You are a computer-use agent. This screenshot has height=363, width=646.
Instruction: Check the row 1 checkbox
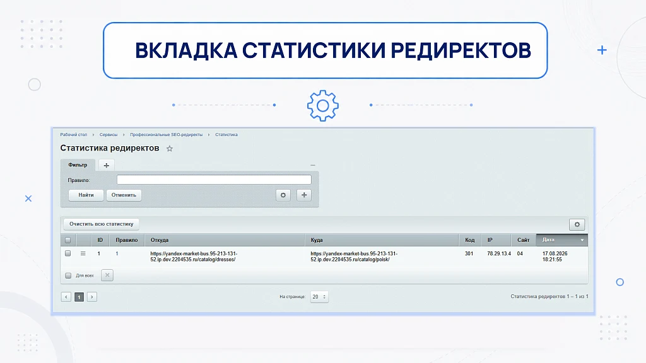[x=68, y=253]
